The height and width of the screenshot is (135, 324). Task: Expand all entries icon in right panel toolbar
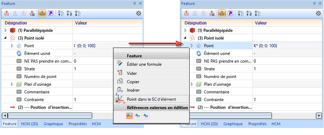click(x=258, y=14)
